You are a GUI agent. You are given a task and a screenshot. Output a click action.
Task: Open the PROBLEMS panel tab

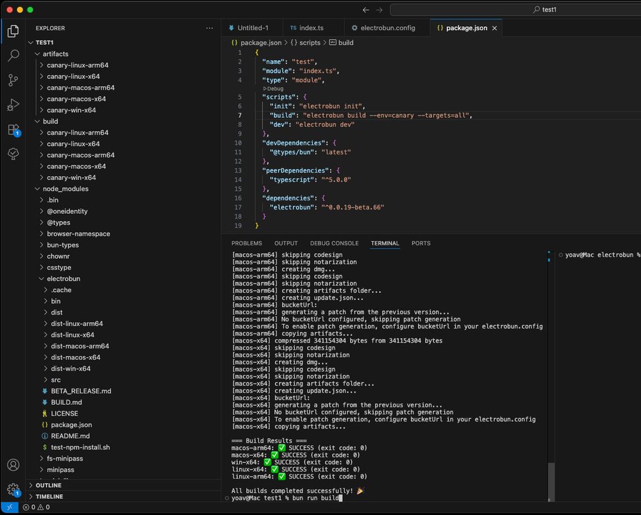coord(247,243)
